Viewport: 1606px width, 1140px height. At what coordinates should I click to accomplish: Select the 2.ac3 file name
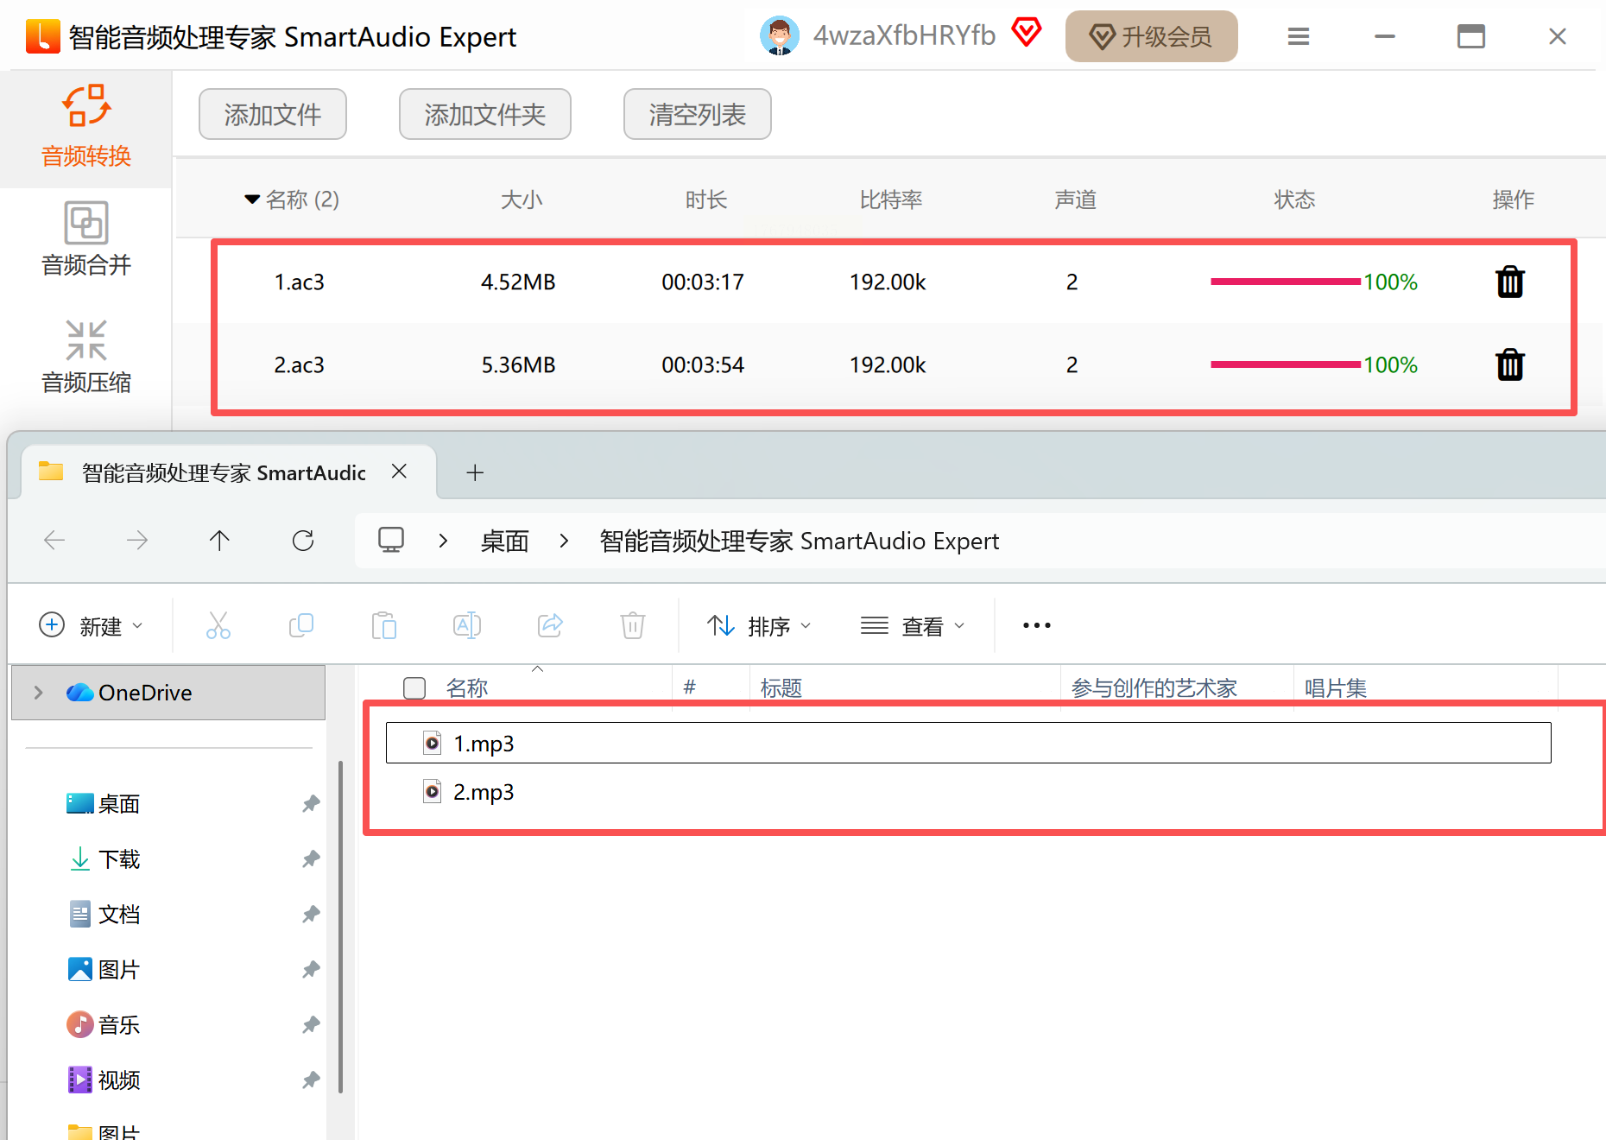[300, 364]
